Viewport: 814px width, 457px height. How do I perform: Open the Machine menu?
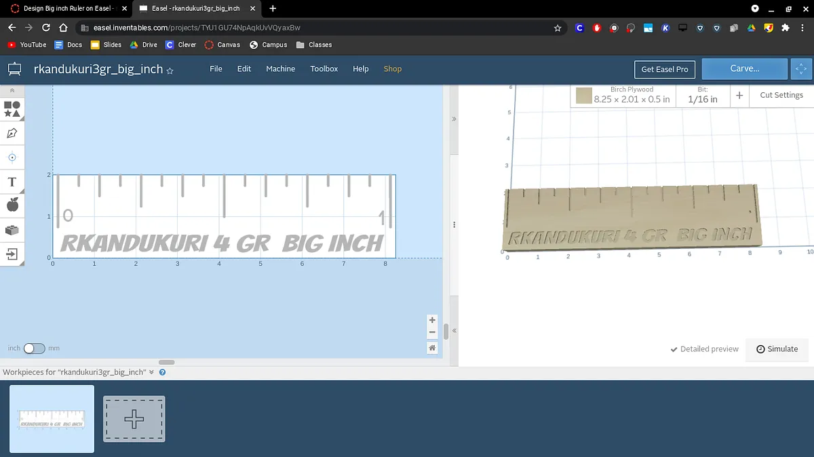280,69
